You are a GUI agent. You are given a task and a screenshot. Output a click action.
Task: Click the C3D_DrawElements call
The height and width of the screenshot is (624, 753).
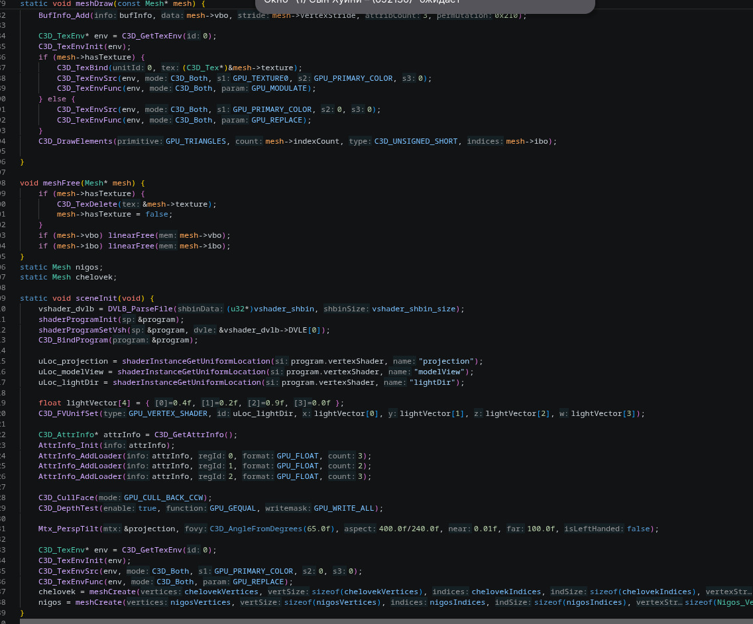coord(76,141)
